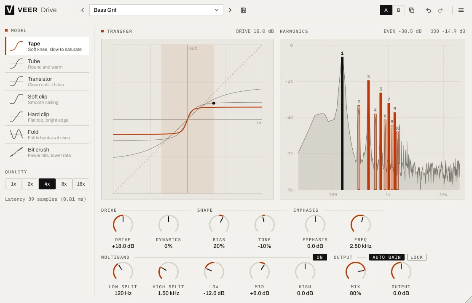The height and width of the screenshot is (303, 472).
Task: Click the OUTPUT knob
Action: pyautogui.click(x=401, y=271)
